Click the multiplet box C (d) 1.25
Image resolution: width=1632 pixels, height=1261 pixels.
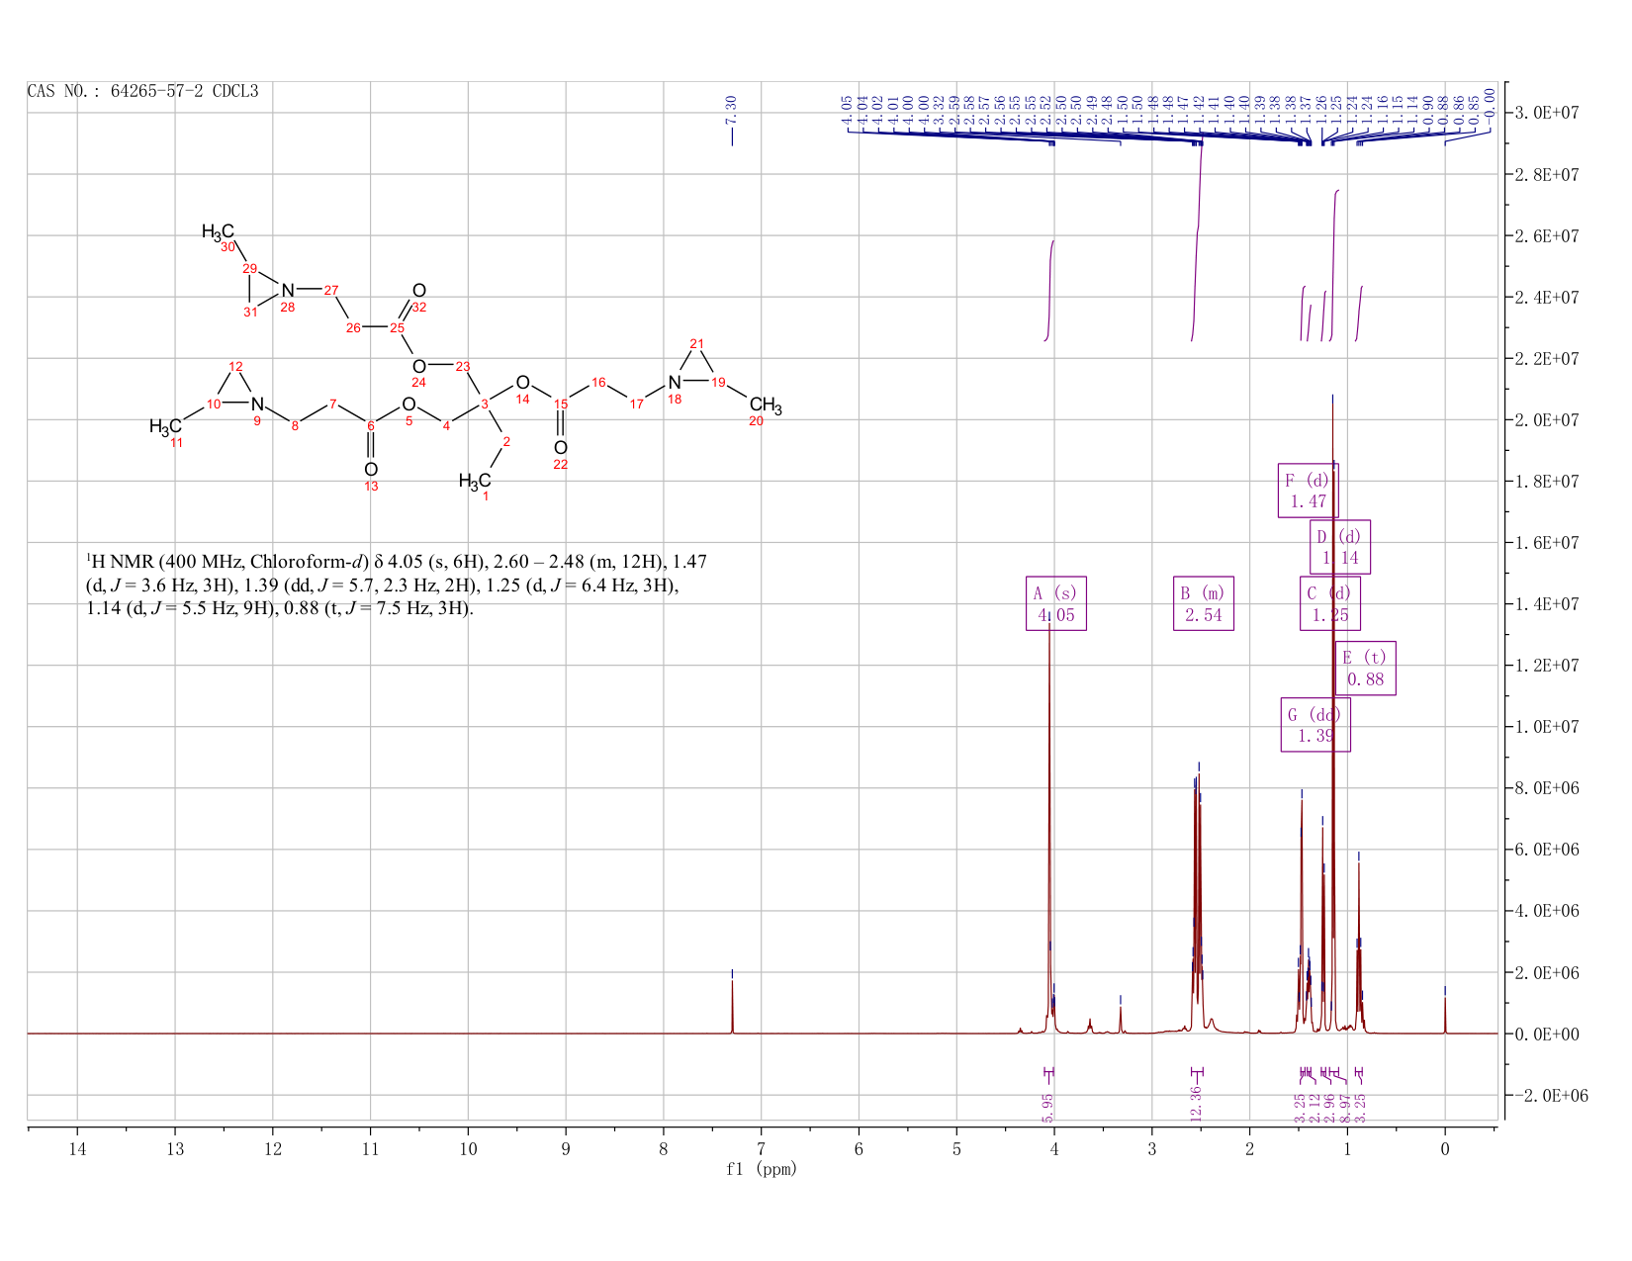(x=1330, y=603)
